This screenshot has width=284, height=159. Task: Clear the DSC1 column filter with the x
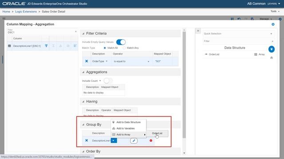click(76, 31)
